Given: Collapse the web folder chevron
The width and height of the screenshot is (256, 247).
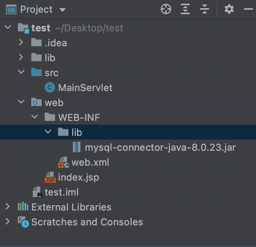Looking at the screenshot, I should click(21, 101).
